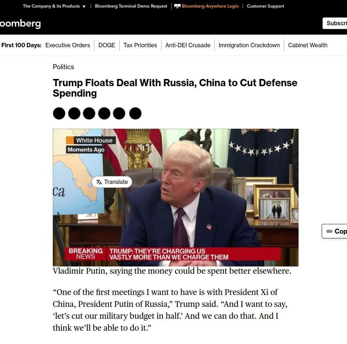Image resolution: width=347 pixels, height=344 pixels.
Task: Click the Politics section label
Action: (x=63, y=67)
